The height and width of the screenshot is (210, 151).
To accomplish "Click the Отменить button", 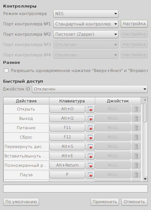I will 134,202.
